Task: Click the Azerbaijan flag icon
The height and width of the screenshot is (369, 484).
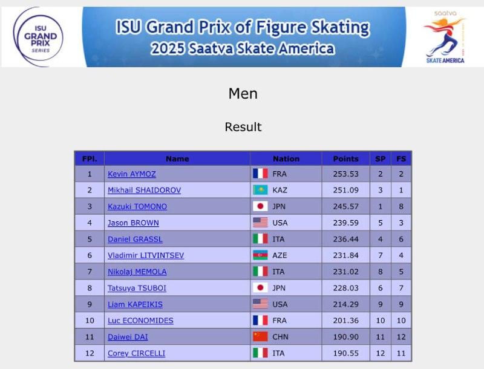Action: click(x=260, y=255)
